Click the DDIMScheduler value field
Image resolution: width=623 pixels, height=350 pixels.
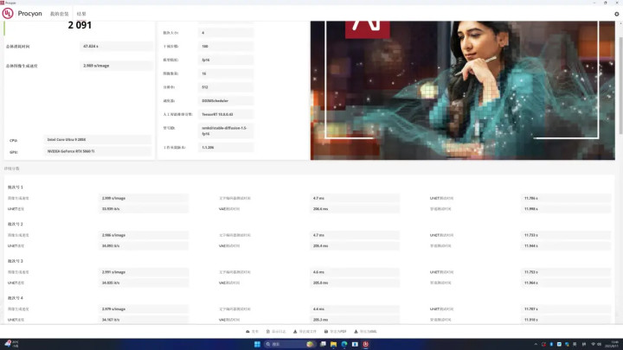tap(226, 101)
